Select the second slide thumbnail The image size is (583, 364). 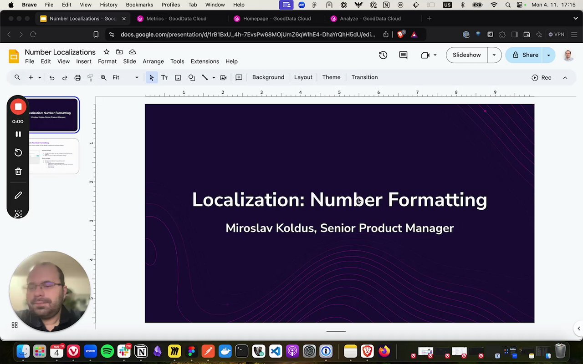[54, 156]
